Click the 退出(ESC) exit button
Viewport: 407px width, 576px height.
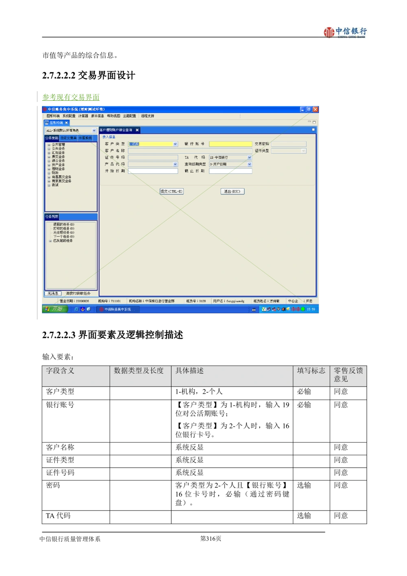[232, 191]
